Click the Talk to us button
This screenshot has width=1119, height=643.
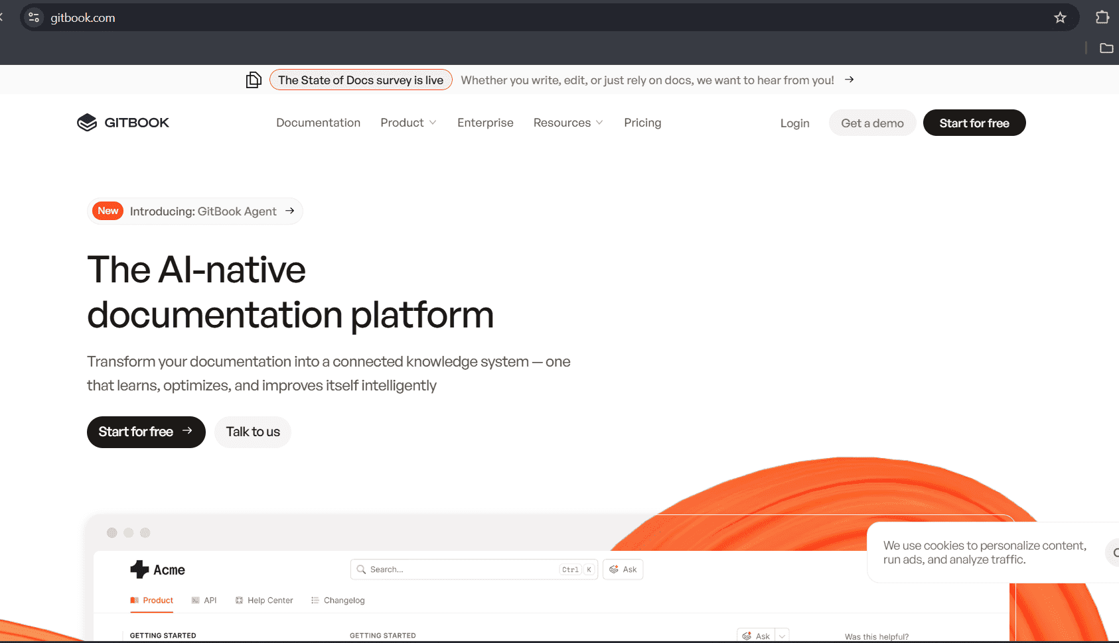point(253,432)
